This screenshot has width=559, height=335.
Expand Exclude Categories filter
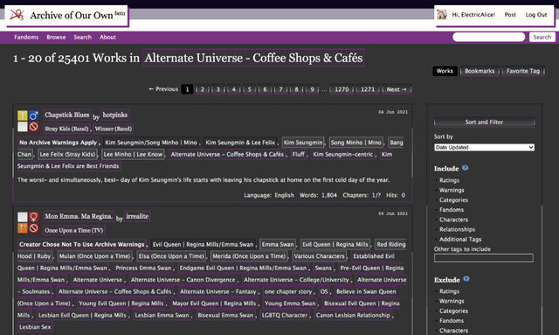453,311
